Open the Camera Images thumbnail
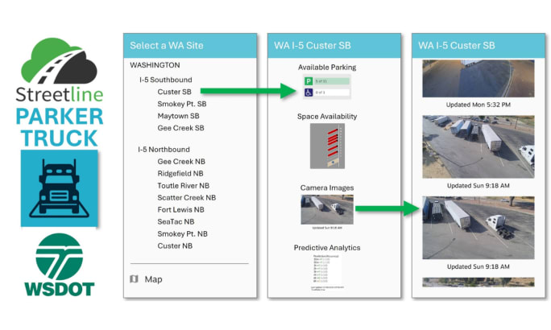Screen dimensions: 551x330 [327, 209]
